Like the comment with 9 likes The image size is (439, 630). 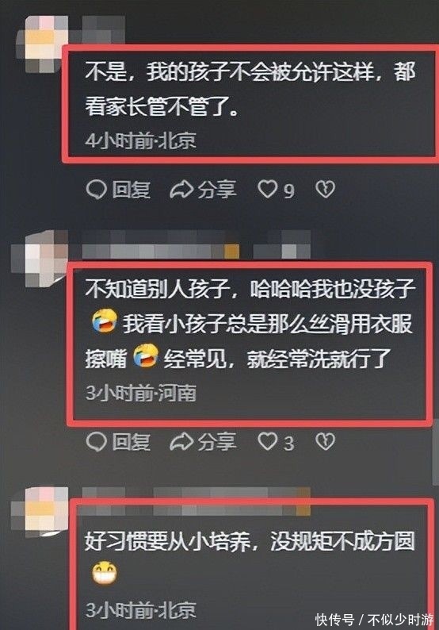[276, 190]
